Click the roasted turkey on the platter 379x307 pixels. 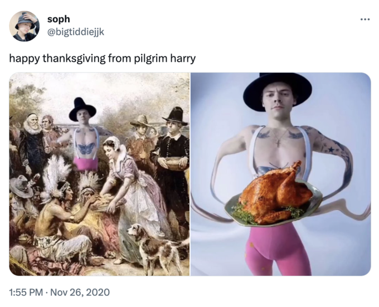275,193
